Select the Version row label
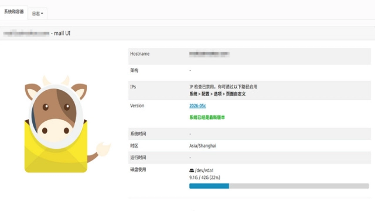Screen dimensions: 375x211 (137, 105)
